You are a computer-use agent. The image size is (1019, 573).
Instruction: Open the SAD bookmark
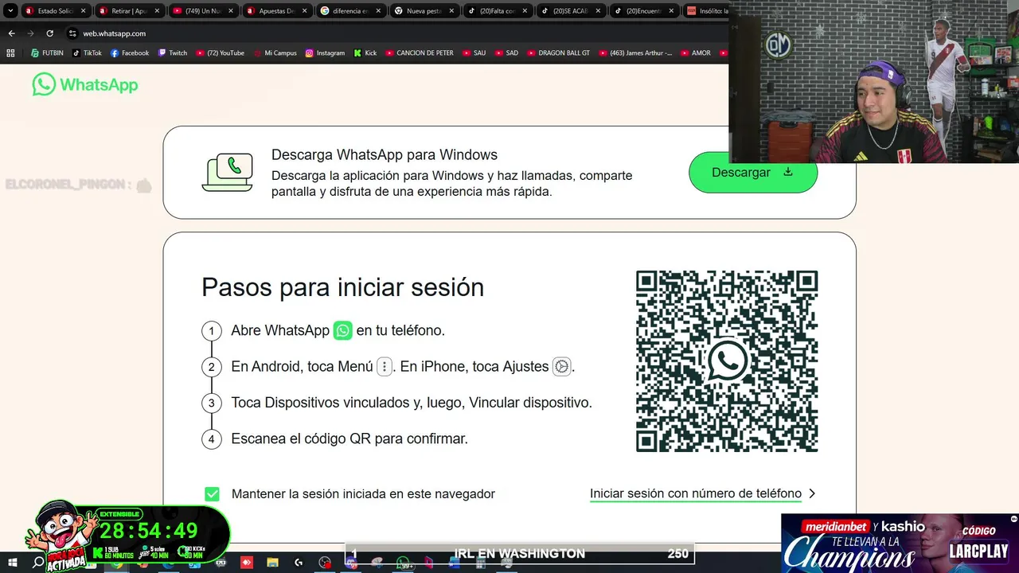coord(506,53)
